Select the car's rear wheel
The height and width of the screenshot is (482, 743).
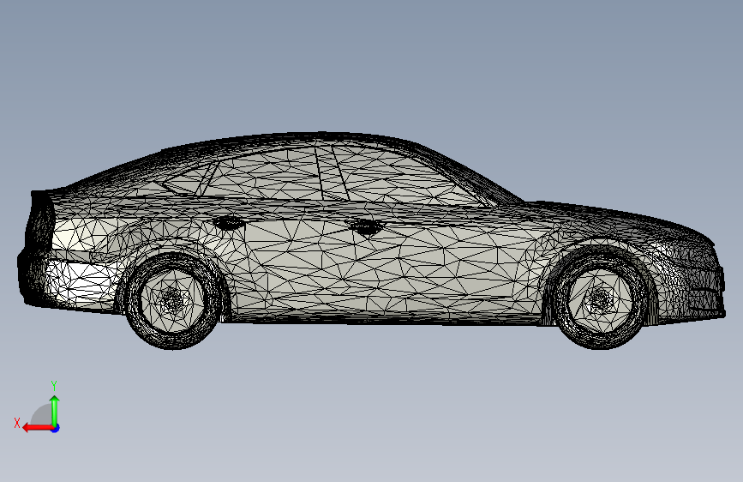pos(172,300)
